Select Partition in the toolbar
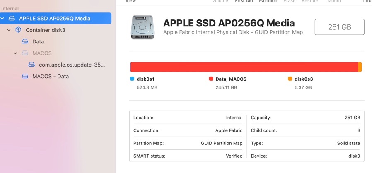The height and width of the screenshot is (173, 372). [x=268, y=1]
